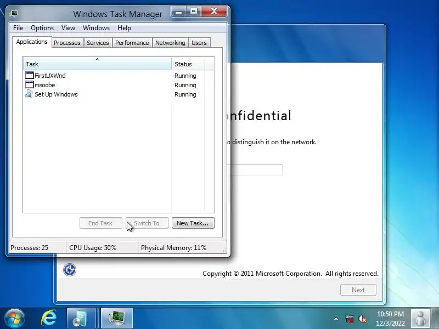Click the Next button in Setup window
This screenshot has height=329, width=439.
358,290
